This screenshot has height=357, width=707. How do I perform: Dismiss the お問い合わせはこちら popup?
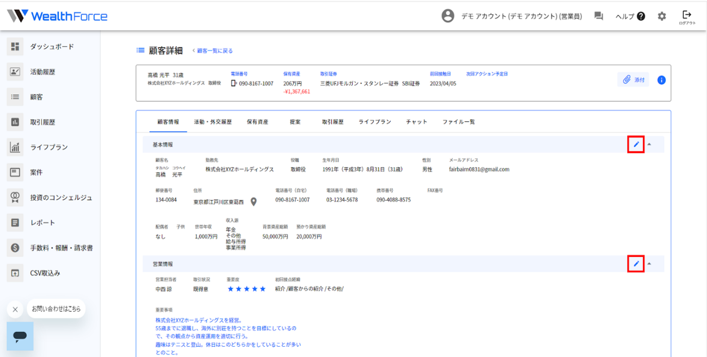tap(15, 309)
